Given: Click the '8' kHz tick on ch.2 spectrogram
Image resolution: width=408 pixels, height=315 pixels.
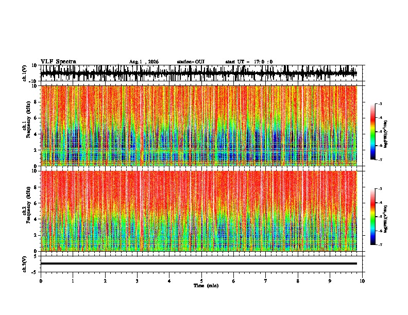Looking at the screenshot, I should click(36, 187).
